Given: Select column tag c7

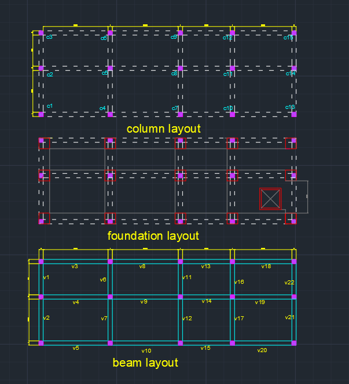Looking at the screenshot, I should [x=175, y=108].
